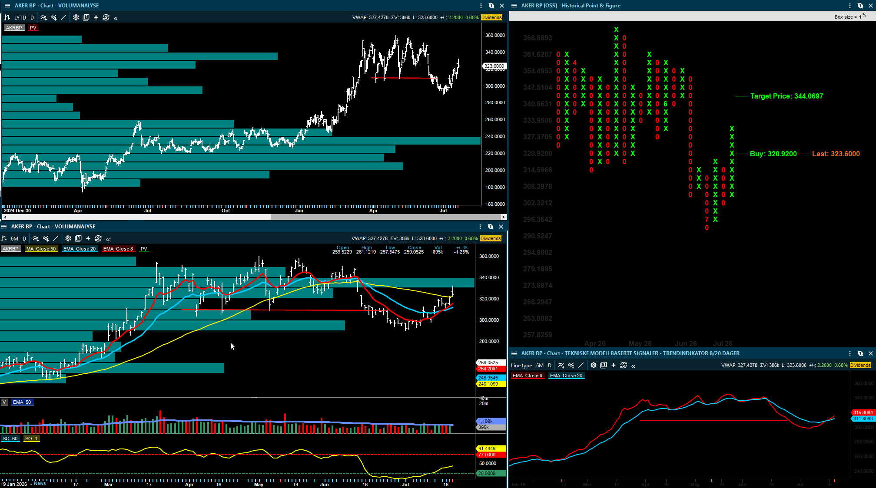Toggle AKRBP series tag in top chart
Viewport: 876px width, 488px height.
tap(14, 28)
